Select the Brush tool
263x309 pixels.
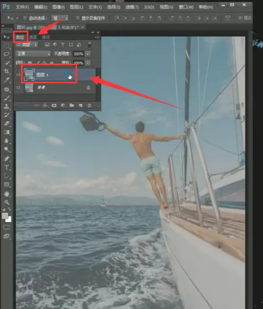pos(7,98)
